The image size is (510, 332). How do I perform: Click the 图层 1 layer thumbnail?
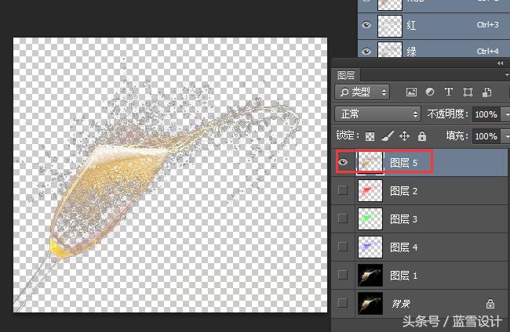pyautogui.click(x=370, y=275)
